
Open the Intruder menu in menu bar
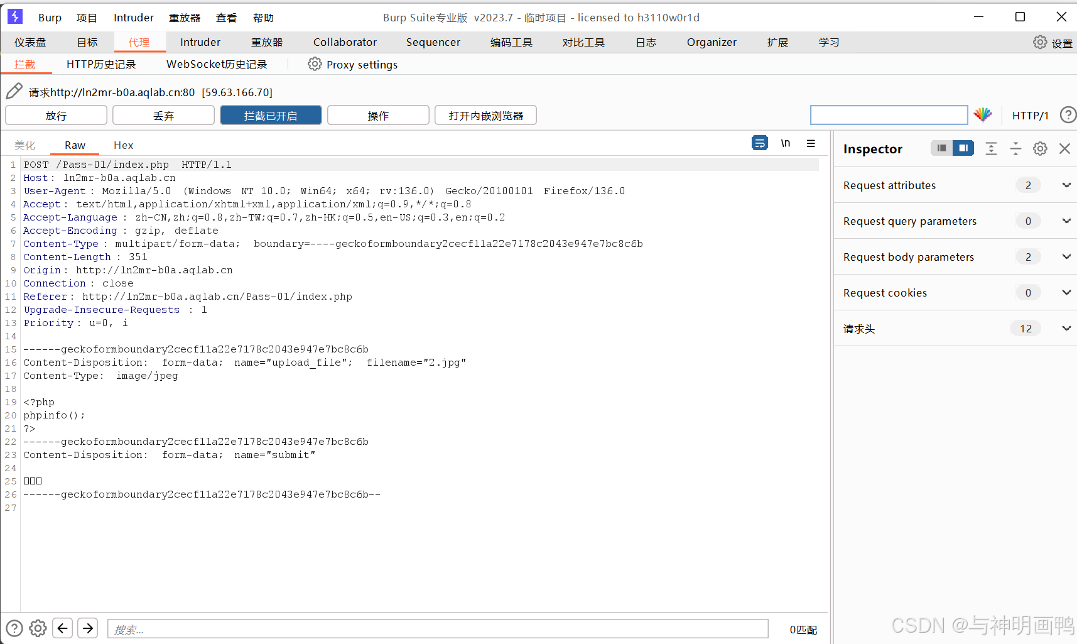[133, 18]
